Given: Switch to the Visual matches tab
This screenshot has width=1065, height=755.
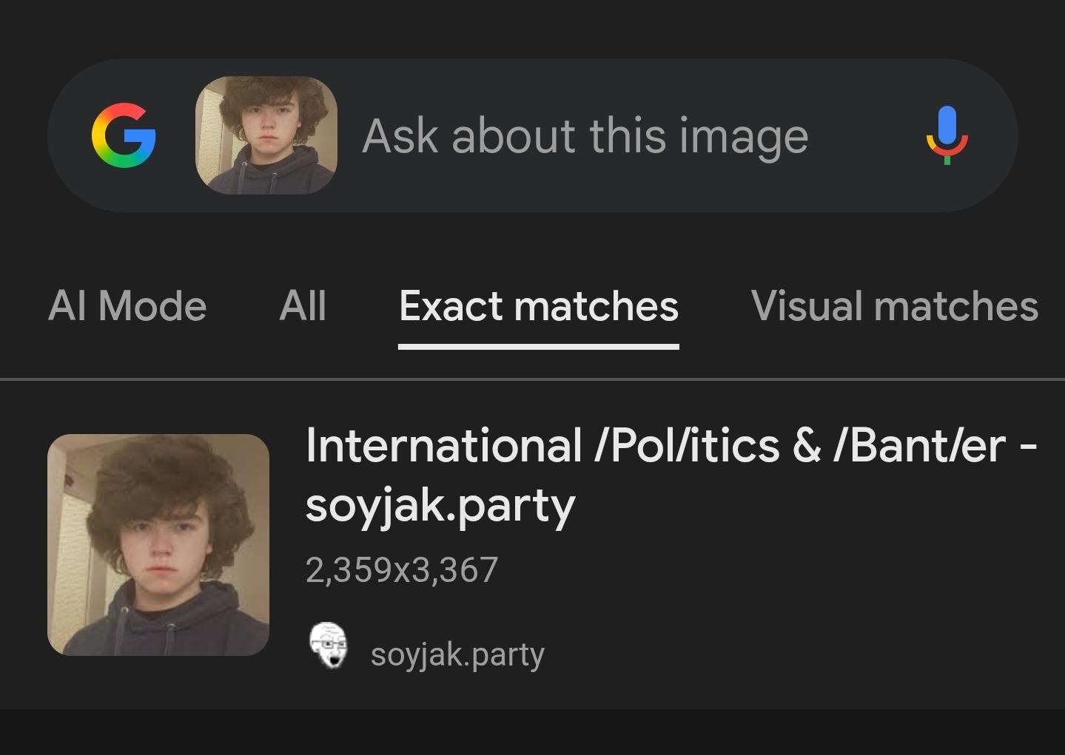Looking at the screenshot, I should [x=894, y=305].
